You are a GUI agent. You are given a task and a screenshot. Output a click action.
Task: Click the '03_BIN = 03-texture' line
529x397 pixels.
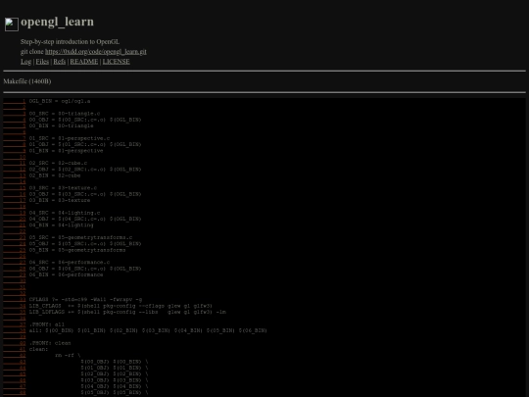[x=60, y=200]
